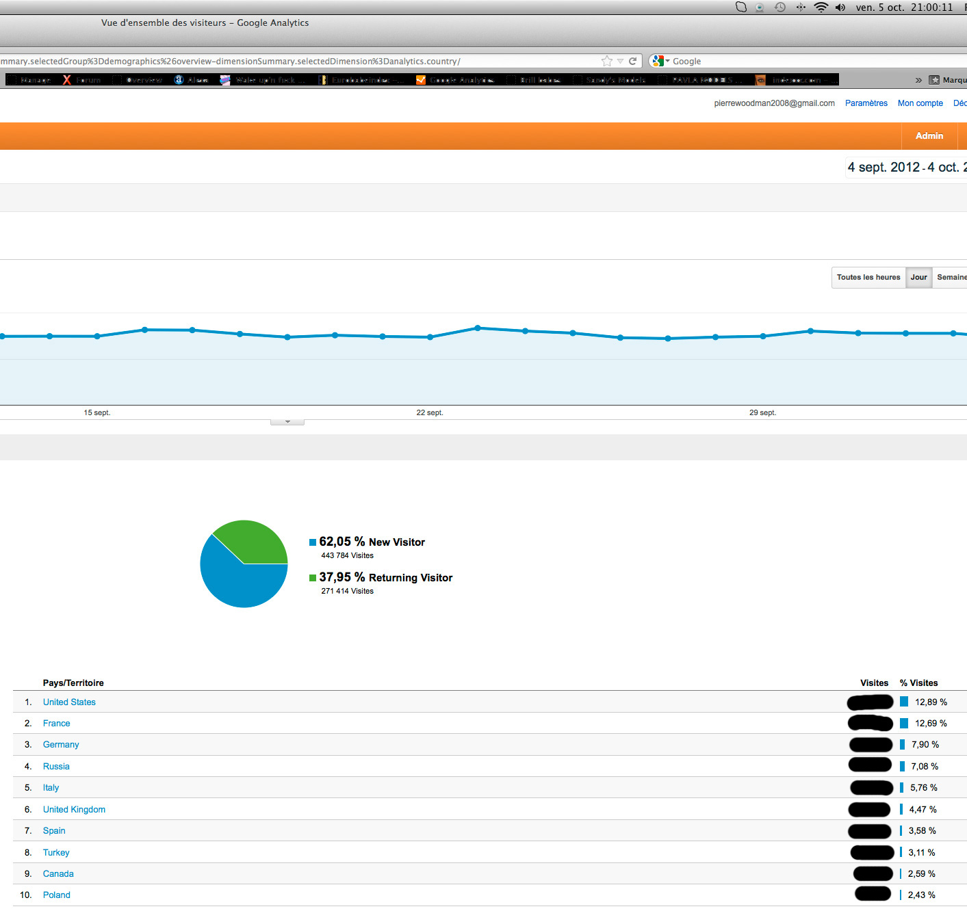Open the United States country row
The height and width of the screenshot is (911, 967).
69,702
